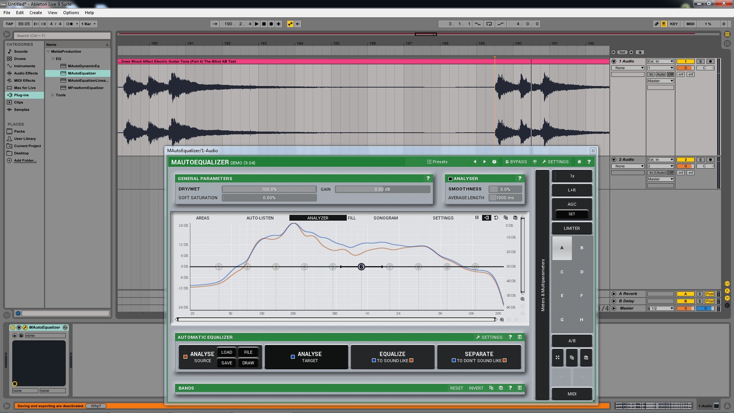
Task: Click the Why? link in status bar
Action: 96,406
